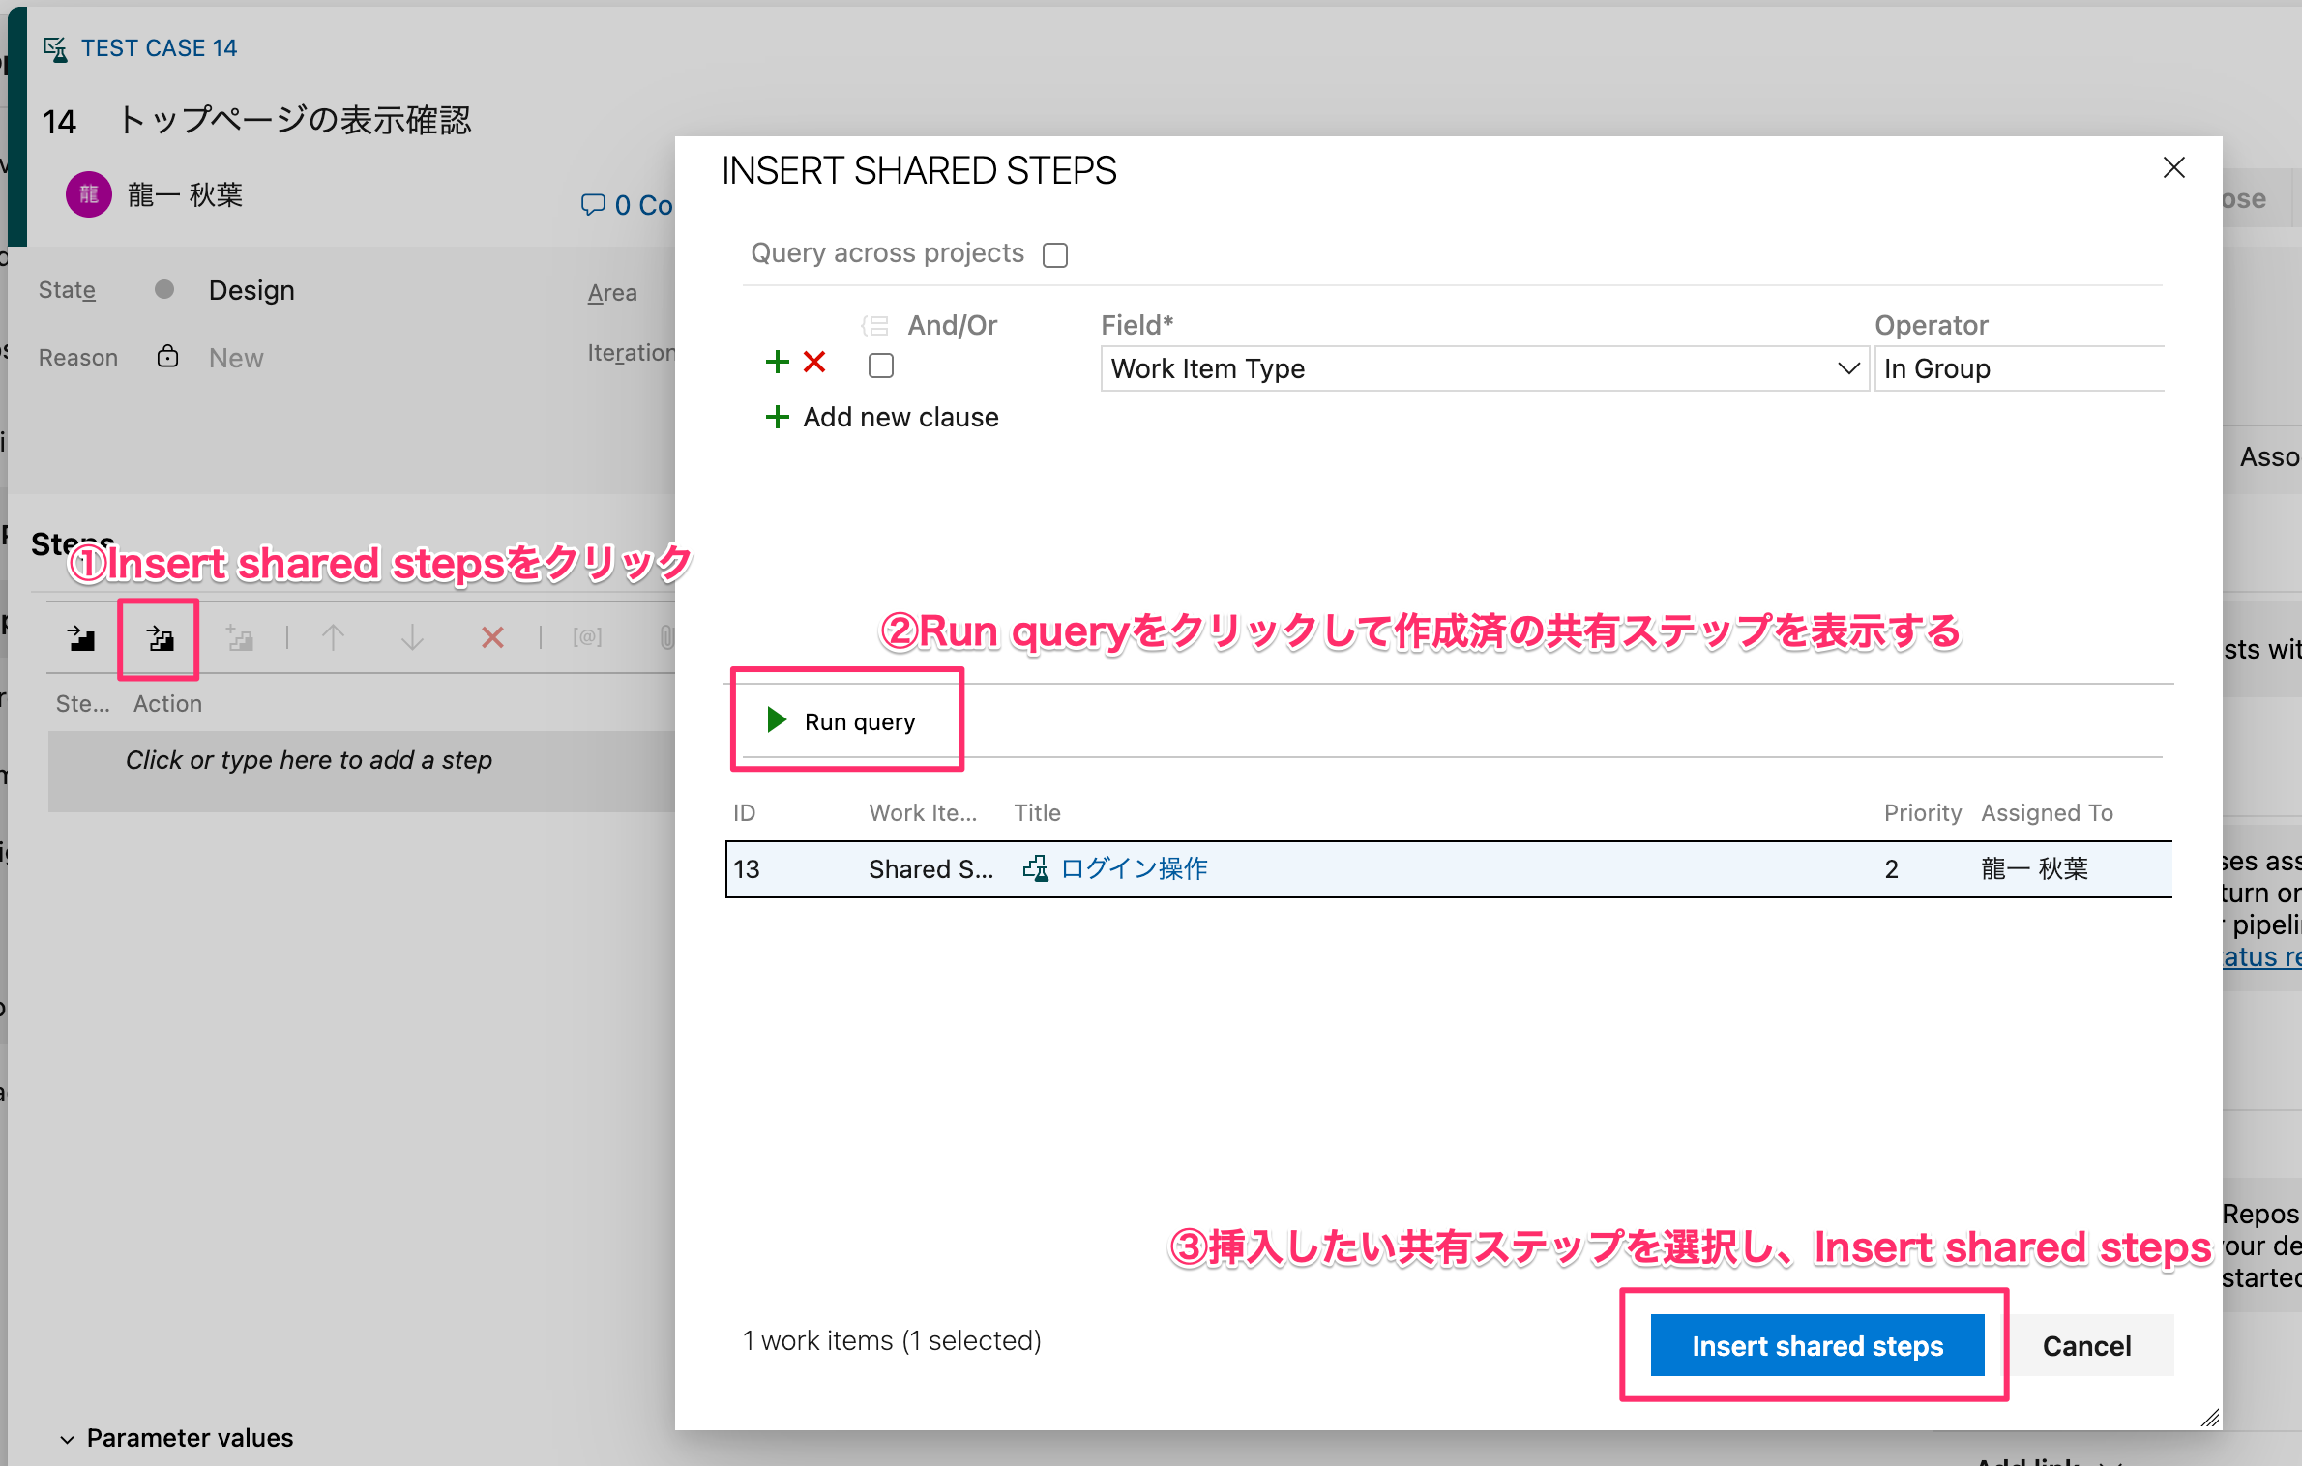Open the Work Item Type field dropdown
Viewport: 2302px width, 1466px height.
1847,368
